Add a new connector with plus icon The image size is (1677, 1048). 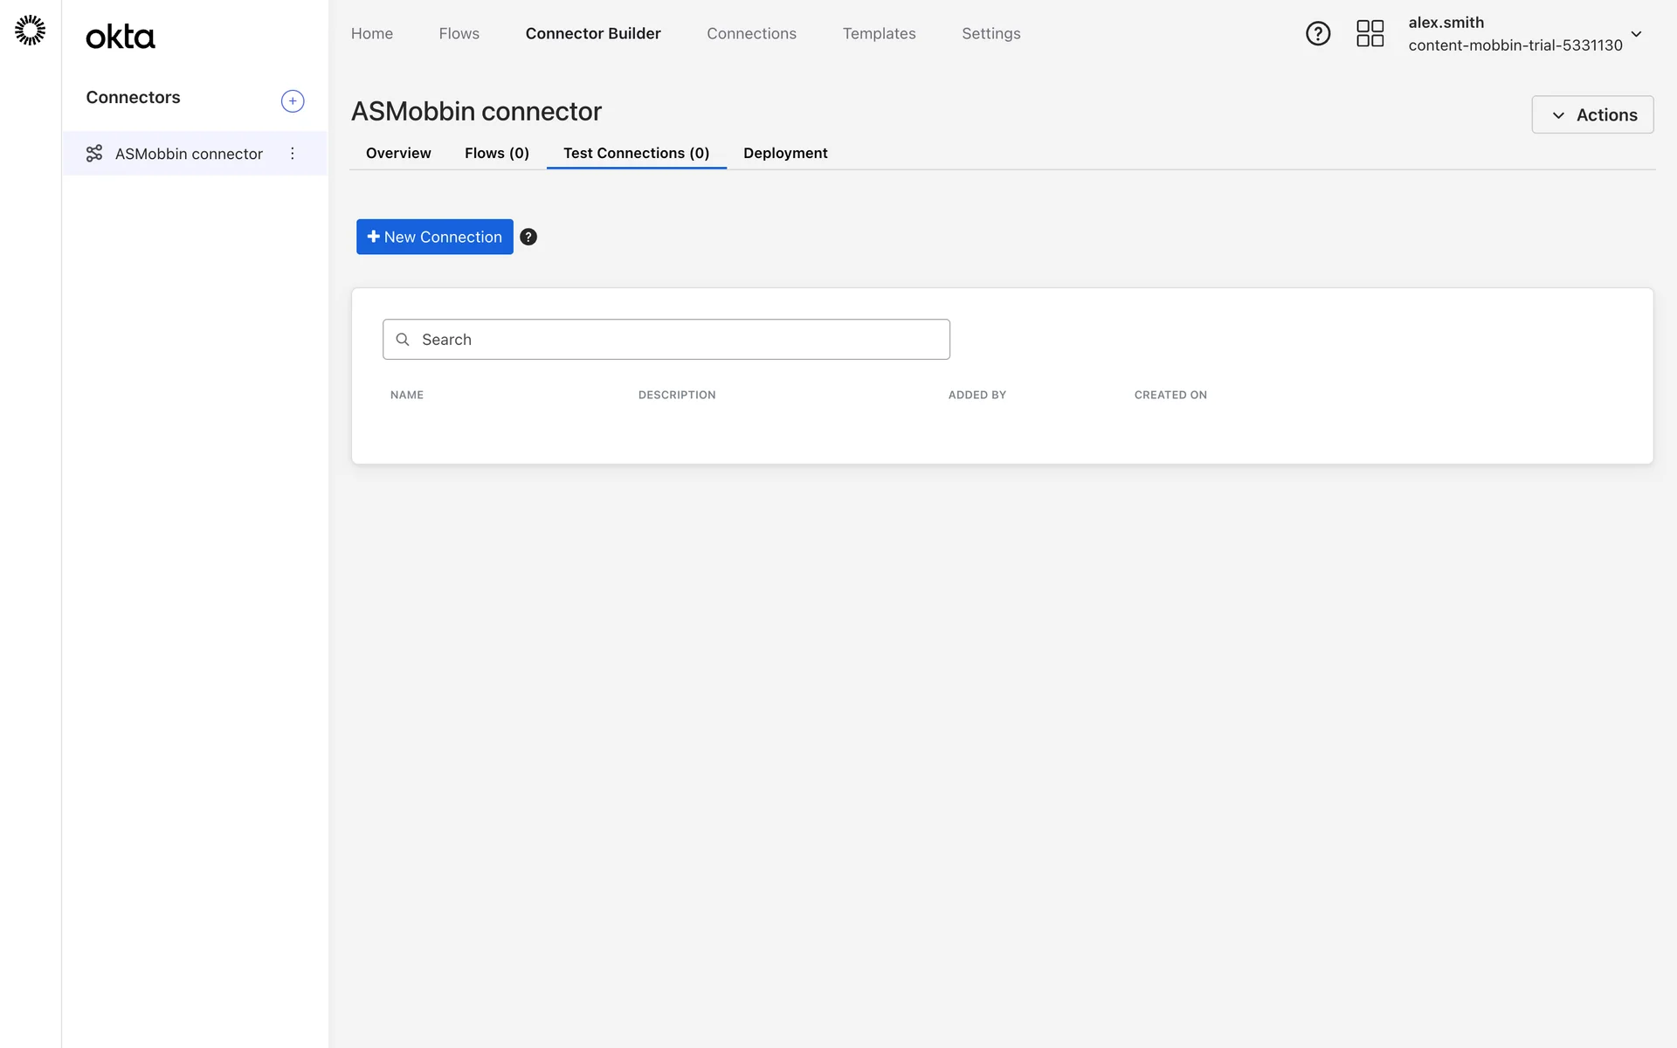[x=293, y=101]
